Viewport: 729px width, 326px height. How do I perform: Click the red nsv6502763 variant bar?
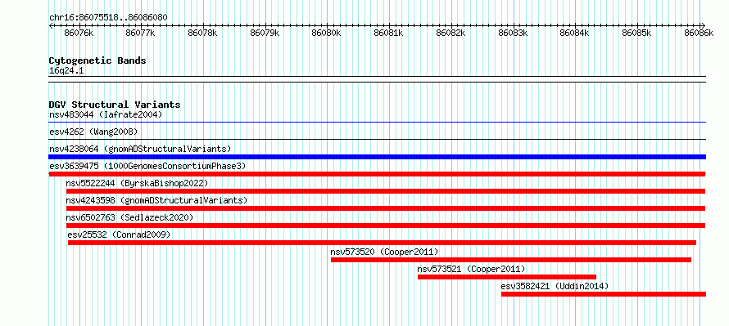point(386,226)
